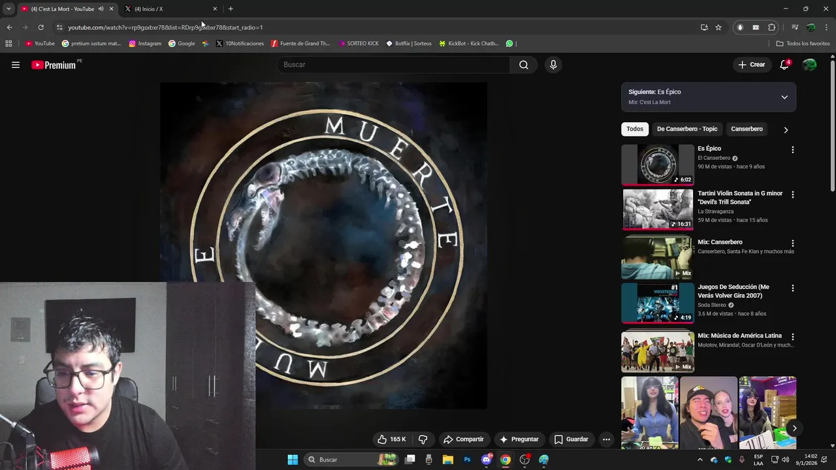Click the YouTube Buscar search field
The height and width of the screenshot is (470, 836).
click(x=393, y=65)
